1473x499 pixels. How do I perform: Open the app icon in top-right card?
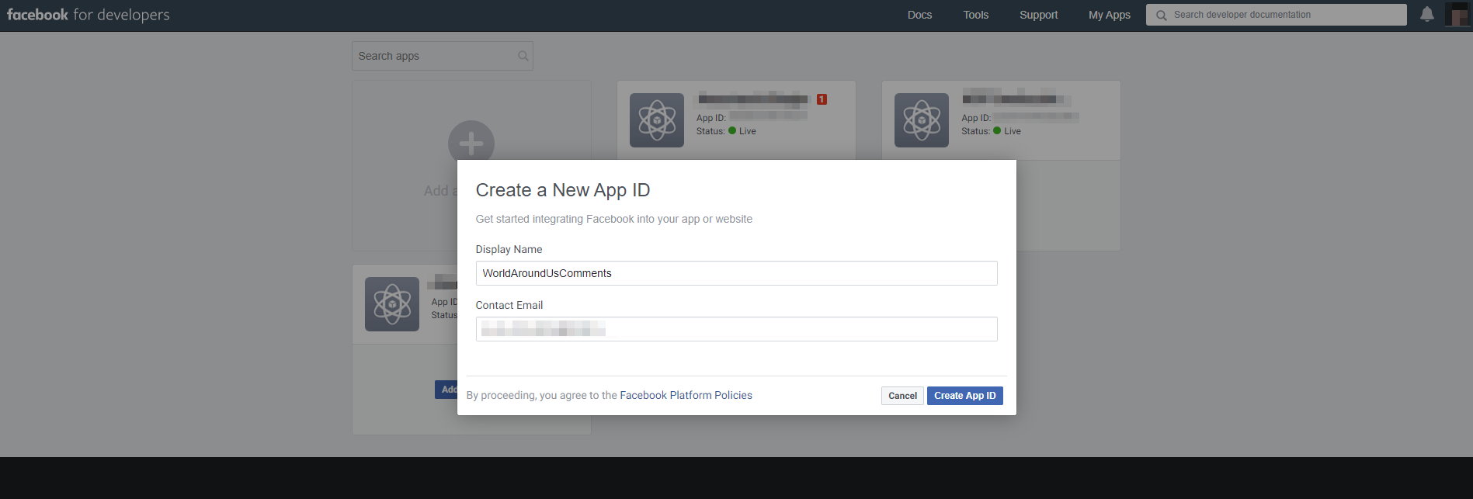point(922,120)
